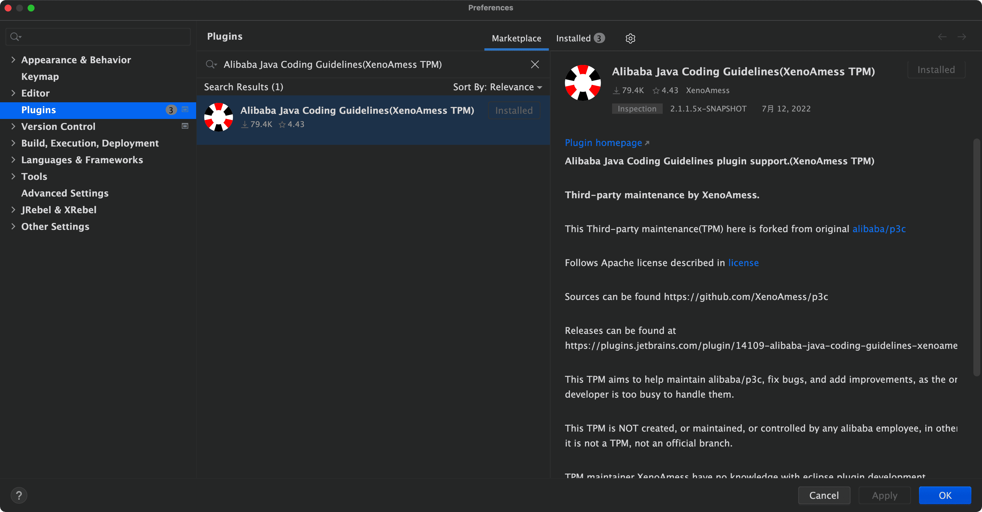This screenshot has height=512, width=982.
Task: Click the Alibaba plugin logo in search results
Action: pos(218,117)
